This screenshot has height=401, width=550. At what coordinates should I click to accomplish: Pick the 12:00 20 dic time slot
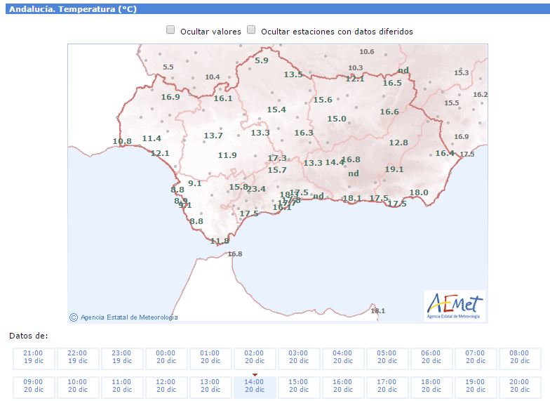(166, 386)
